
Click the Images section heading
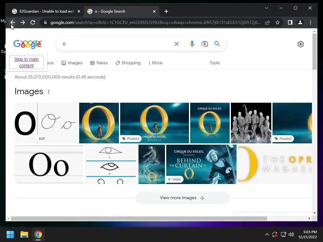pos(29,91)
